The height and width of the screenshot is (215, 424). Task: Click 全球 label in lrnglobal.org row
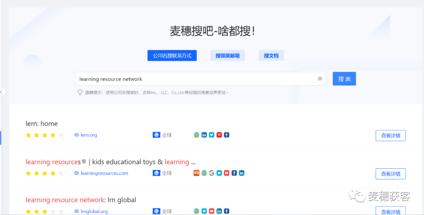coord(167,211)
